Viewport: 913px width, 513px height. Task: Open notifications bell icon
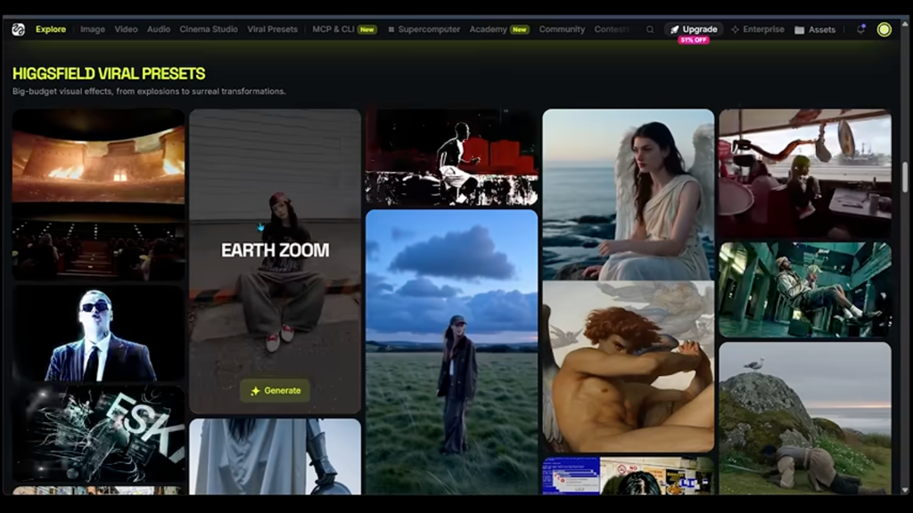(x=860, y=29)
